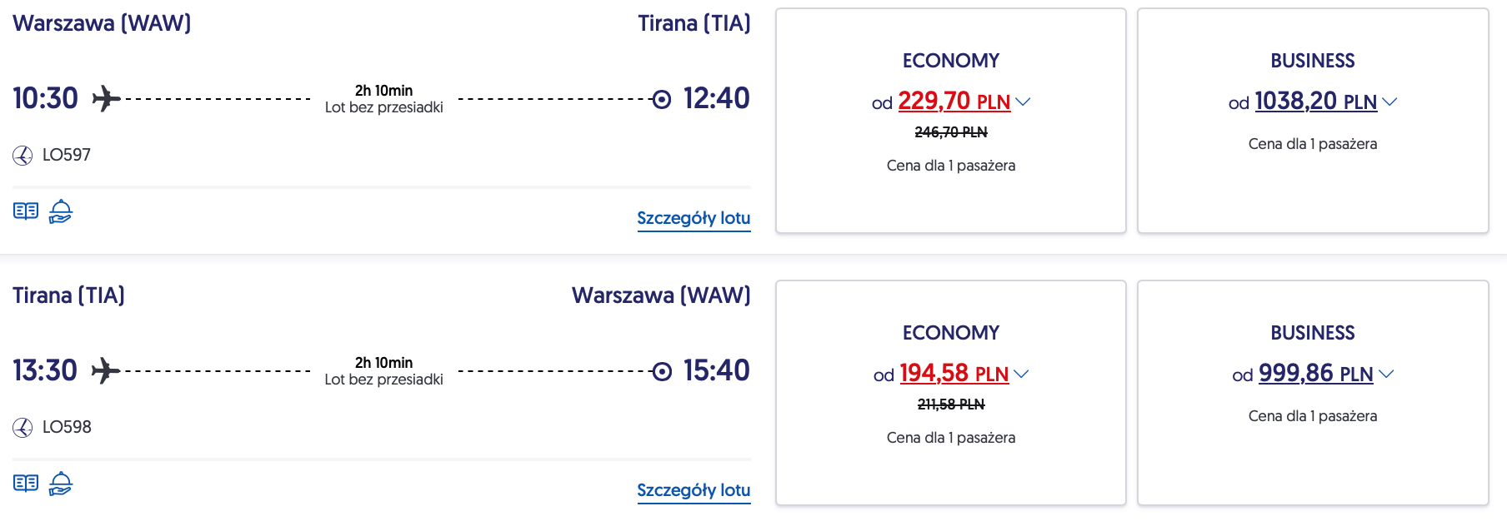Screen dimensions: 1507x526
Task: Click the airplane icon next to 10:30
Action: (x=106, y=98)
